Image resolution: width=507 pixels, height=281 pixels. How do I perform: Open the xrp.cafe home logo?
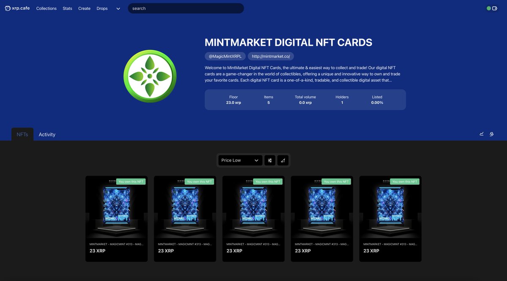pyautogui.click(x=17, y=8)
